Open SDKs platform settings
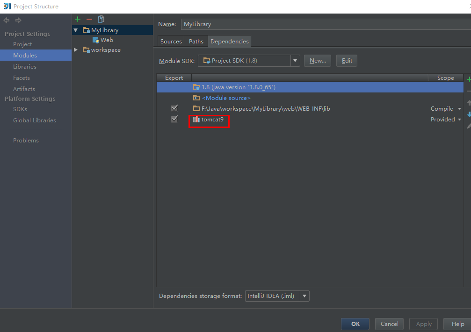471x332 pixels. pos(20,109)
